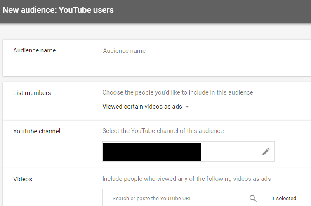
Task: Click the magnifier search icon in Videos
Action: tap(253, 198)
